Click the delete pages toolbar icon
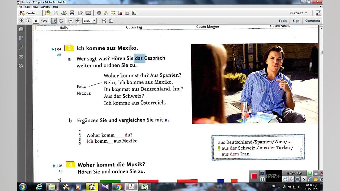The image size is (340, 191). tap(120, 13)
